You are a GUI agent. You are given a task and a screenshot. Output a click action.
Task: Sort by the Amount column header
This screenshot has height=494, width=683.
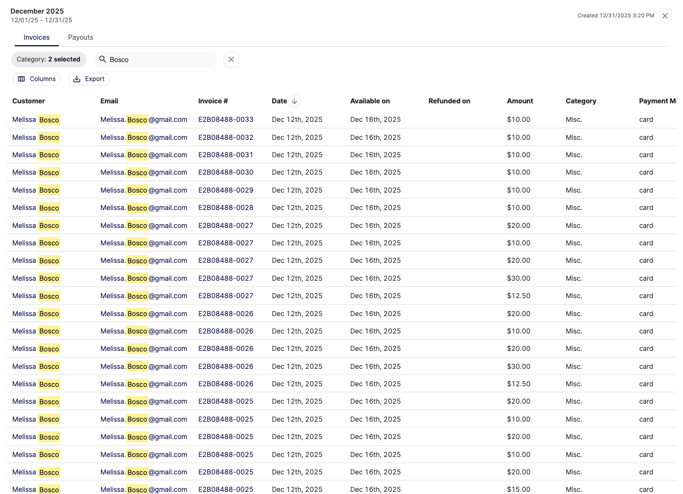(x=520, y=101)
